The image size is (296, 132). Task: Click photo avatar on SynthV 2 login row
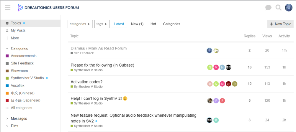click(x=210, y=101)
